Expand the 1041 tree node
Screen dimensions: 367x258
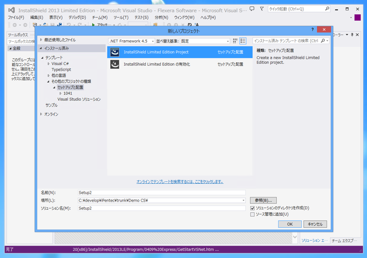click(x=61, y=93)
